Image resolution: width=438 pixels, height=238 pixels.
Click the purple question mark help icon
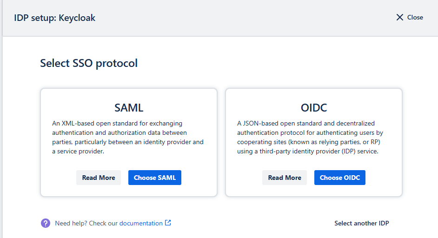coord(46,223)
